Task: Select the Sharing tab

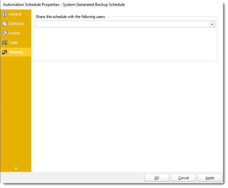Action: [x=16, y=52]
